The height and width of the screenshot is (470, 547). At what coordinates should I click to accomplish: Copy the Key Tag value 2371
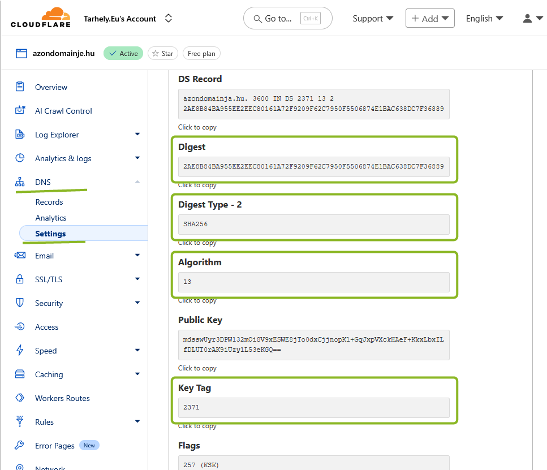point(313,407)
